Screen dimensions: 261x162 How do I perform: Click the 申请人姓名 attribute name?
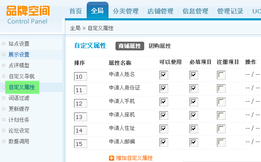pos(122,74)
